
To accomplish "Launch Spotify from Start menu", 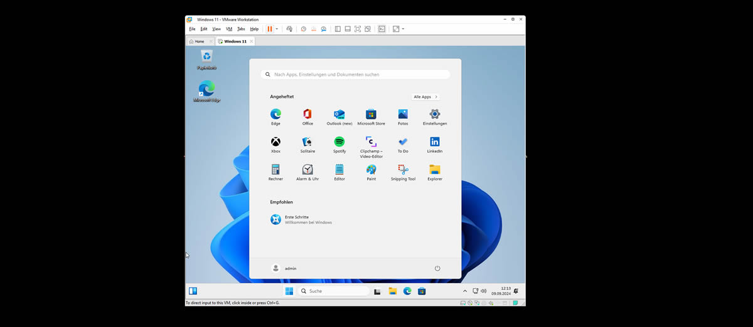I will pyautogui.click(x=339, y=145).
